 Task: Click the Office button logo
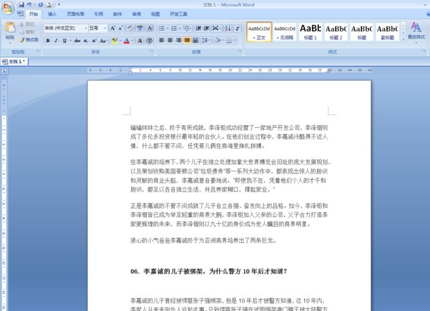8,7
